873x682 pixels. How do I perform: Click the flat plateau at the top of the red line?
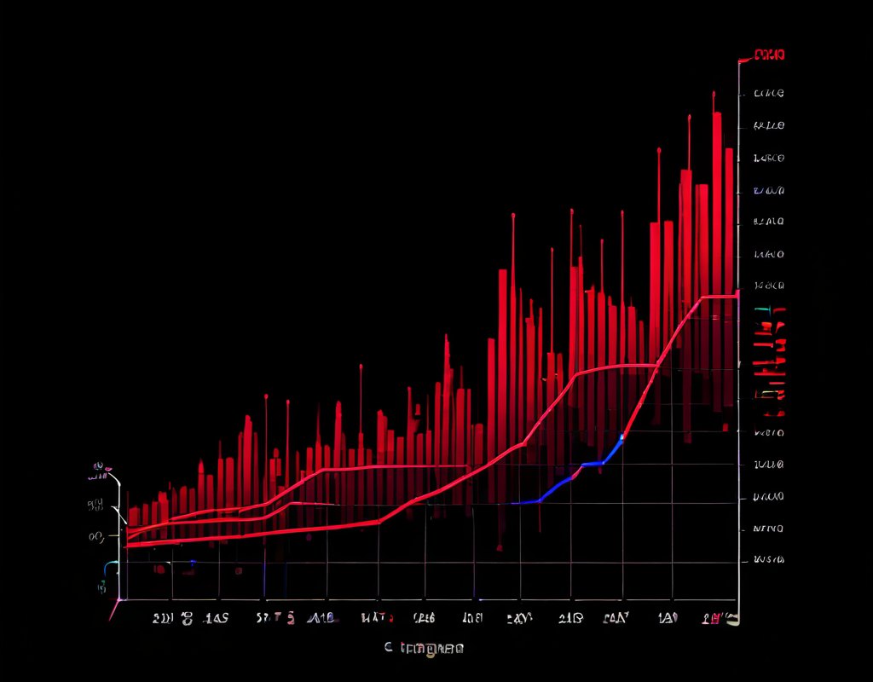pos(718,297)
